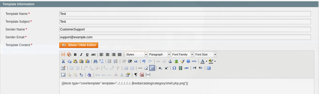Apply superscript formatting
Screen dimensions: 319x94
coord(166,68)
